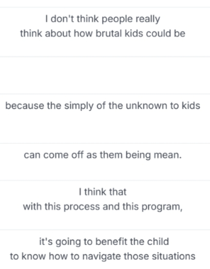The image size is (210, 269).
Task: Select the line "with this process and this program,"
Action: pos(103,207)
